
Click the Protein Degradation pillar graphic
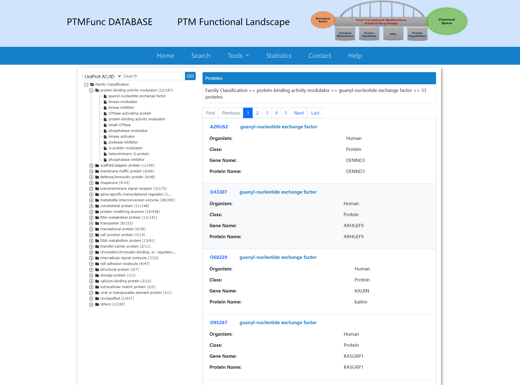pyautogui.click(x=417, y=34)
